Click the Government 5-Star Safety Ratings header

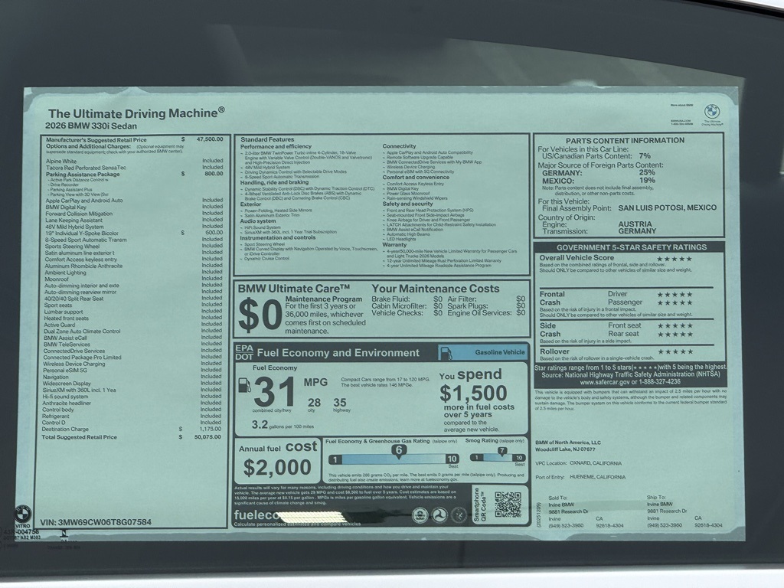pos(631,247)
